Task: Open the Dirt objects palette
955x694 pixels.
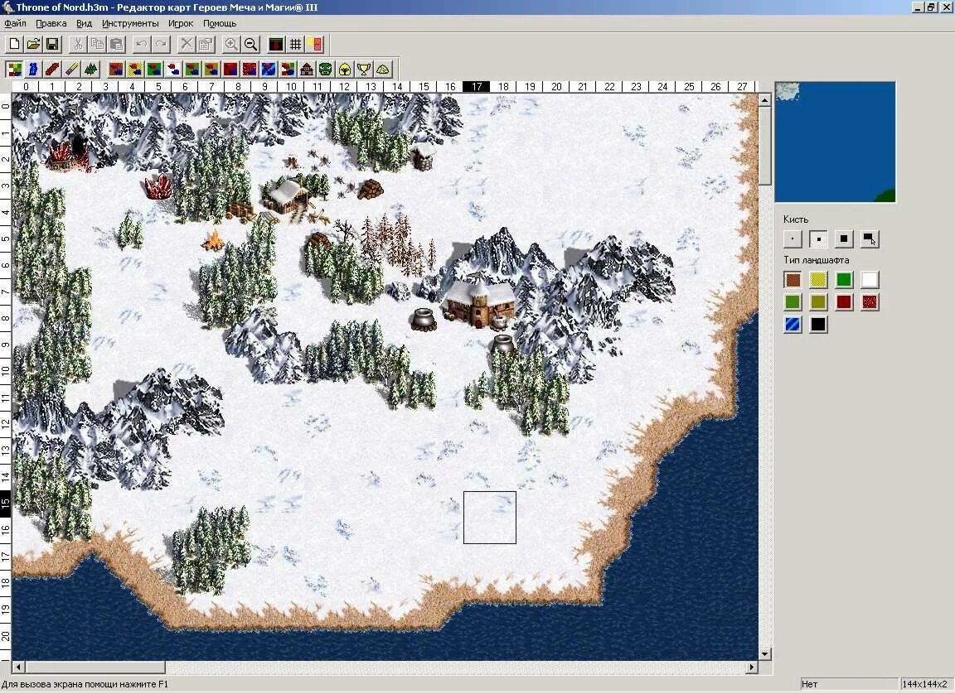Action: click(x=116, y=69)
